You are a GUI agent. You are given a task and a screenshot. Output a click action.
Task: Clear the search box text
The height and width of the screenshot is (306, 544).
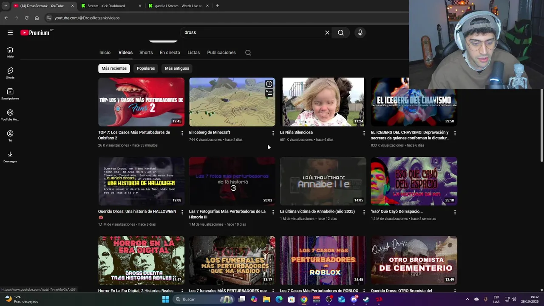pyautogui.click(x=327, y=33)
